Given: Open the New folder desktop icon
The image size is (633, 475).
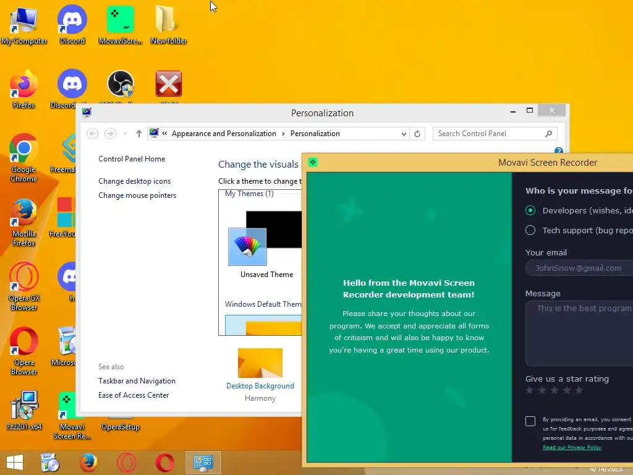Looking at the screenshot, I should 169,25.
